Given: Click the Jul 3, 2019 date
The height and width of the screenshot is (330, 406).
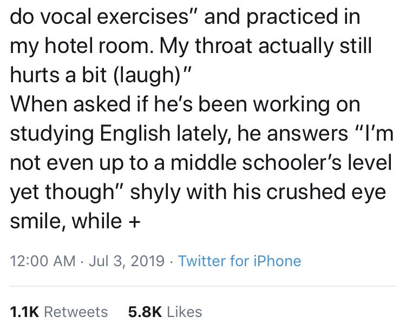Looking at the screenshot, I should point(126,261).
